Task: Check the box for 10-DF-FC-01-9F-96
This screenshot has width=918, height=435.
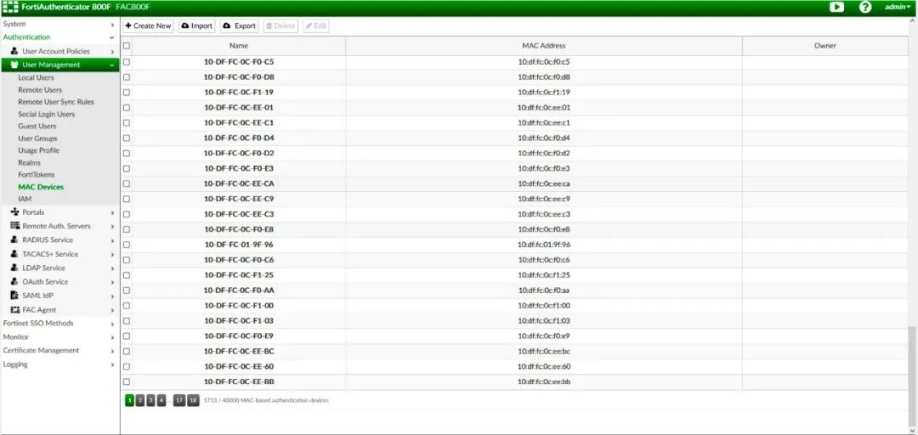Action: click(127, 245)
